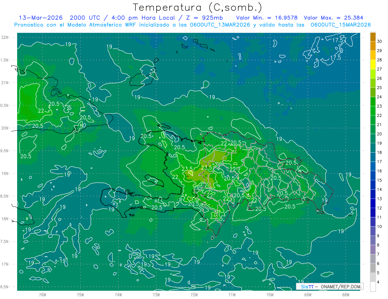Image resolution: width=388 pixels, height=299 pixels.
Task: Click the '6.5N' latitude tick label
Action: [x=5, y=287]
